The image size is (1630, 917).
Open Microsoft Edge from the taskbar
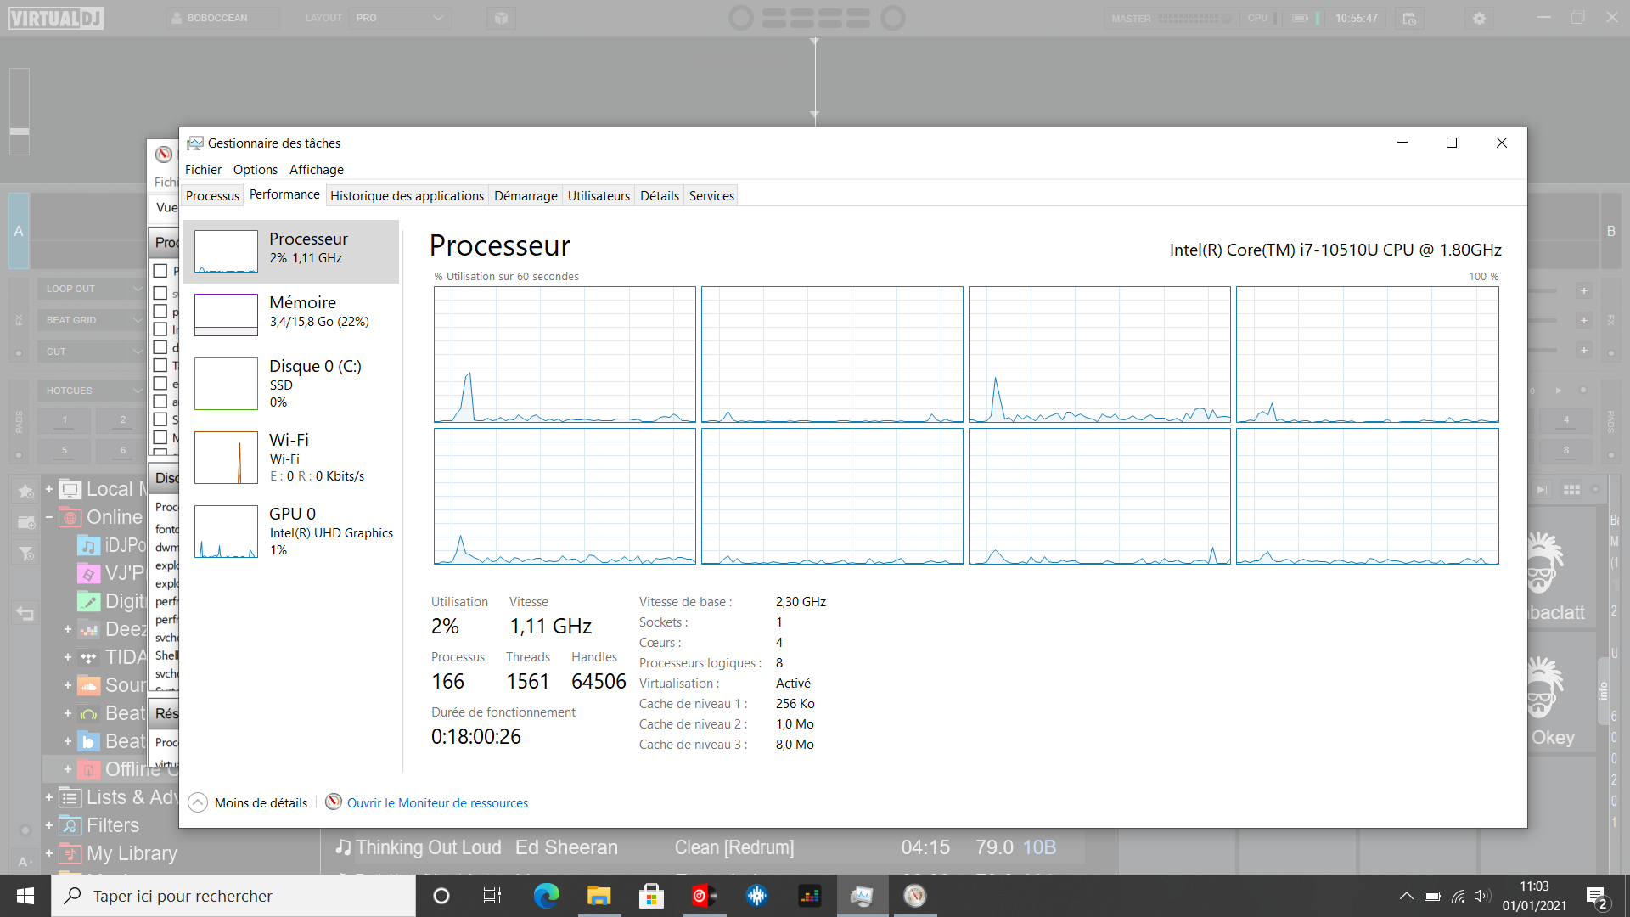(546, 896)
